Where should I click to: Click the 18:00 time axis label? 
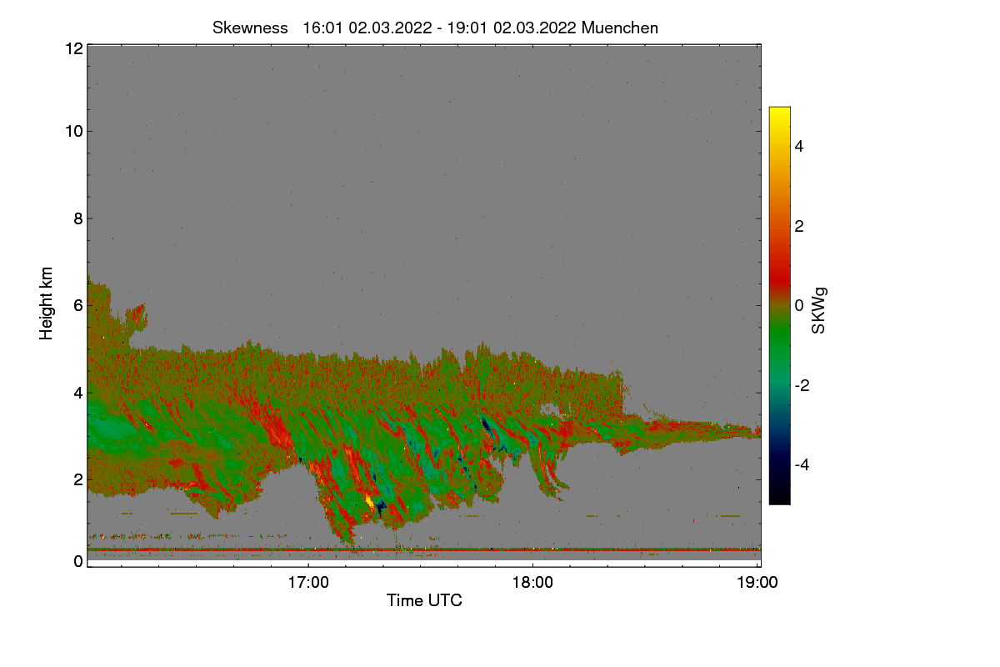point(533,583)
